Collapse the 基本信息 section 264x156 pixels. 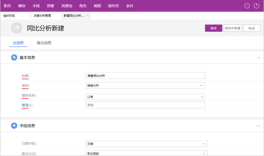[258, 58]
